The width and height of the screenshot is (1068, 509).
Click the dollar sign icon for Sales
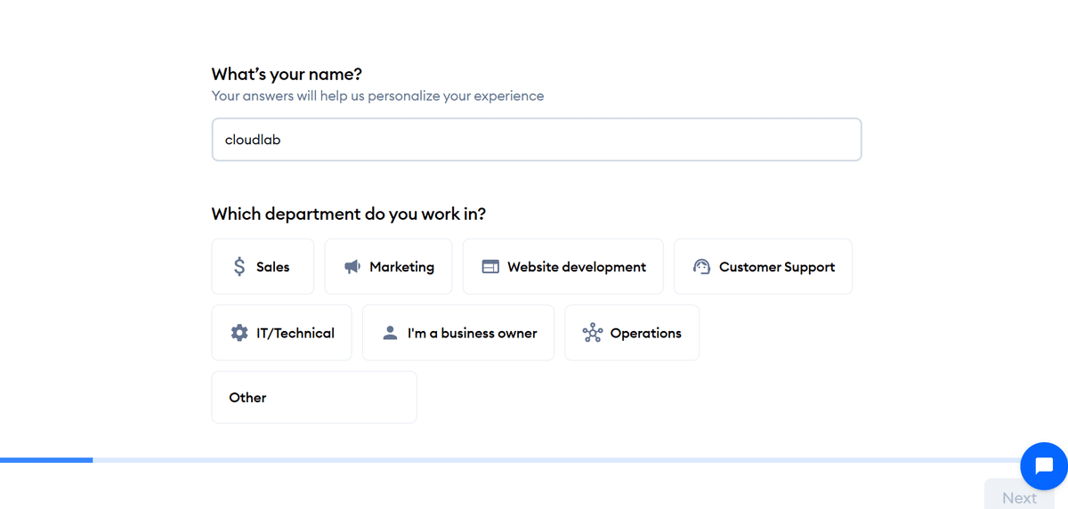pos(239,266)
